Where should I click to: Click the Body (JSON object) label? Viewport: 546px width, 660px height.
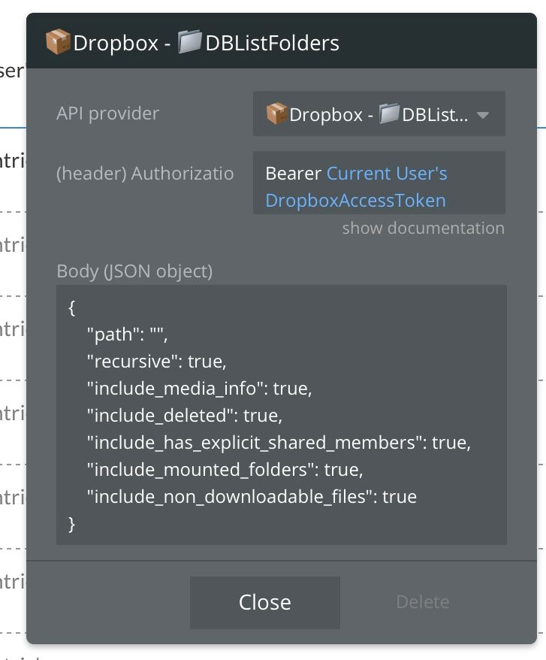click(x=134, y=271)
